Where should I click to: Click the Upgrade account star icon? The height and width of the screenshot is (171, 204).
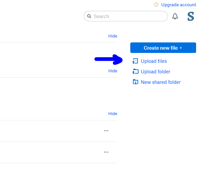(x=156, y=5)
